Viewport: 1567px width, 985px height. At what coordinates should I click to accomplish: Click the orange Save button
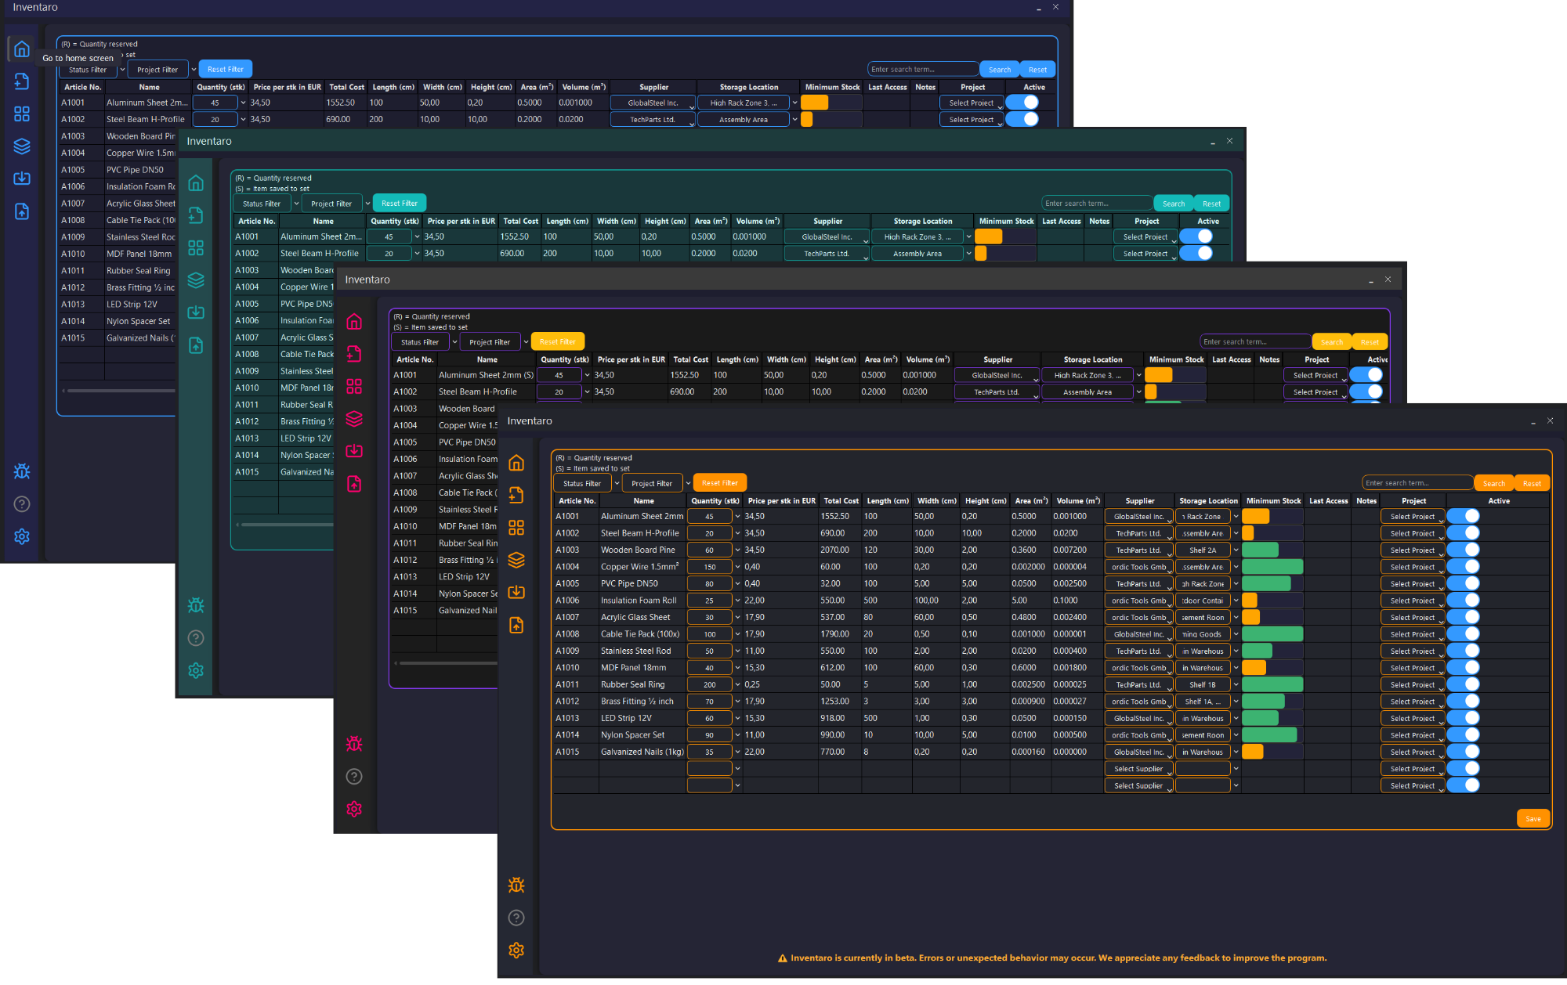[x=1533, y=819]
